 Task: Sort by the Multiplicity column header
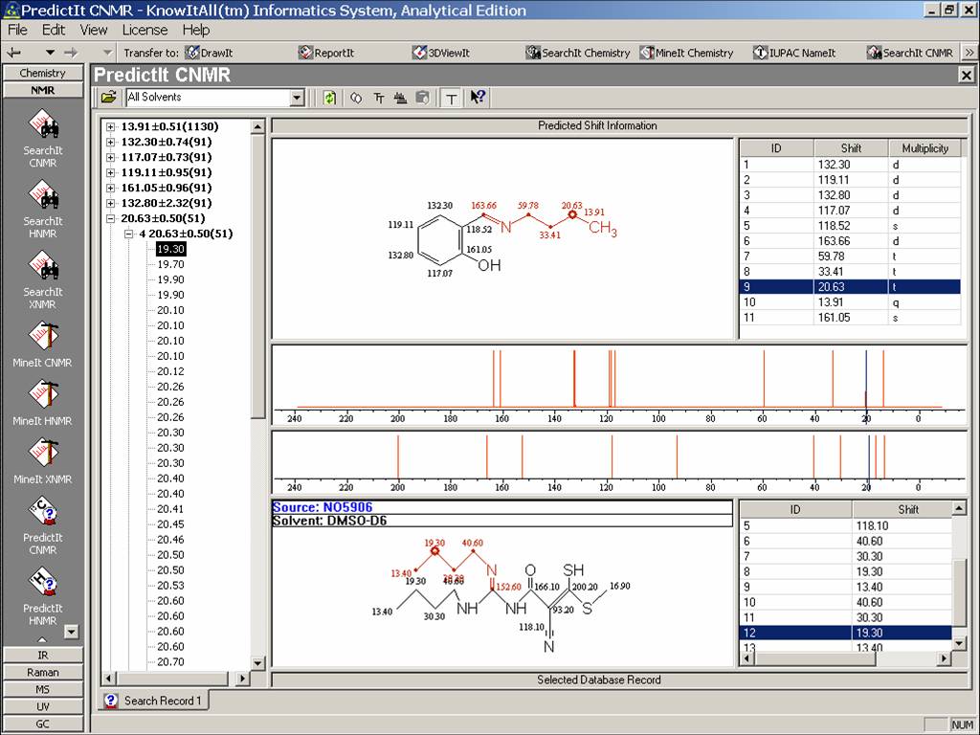(x=924, y=148)
